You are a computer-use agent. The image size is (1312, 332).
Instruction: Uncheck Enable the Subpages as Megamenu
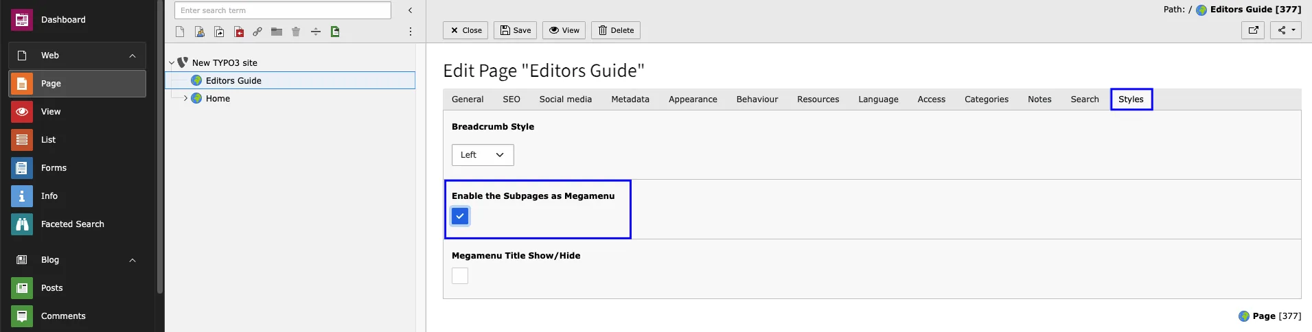[460, 216]
